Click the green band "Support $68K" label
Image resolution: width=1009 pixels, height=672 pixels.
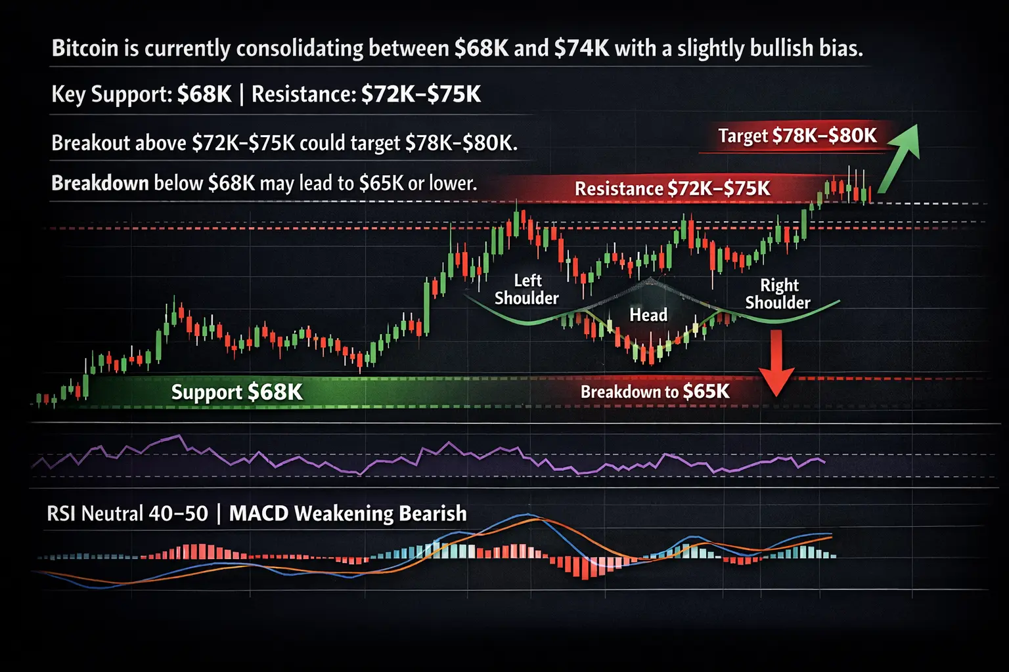[x=237, y=392]
